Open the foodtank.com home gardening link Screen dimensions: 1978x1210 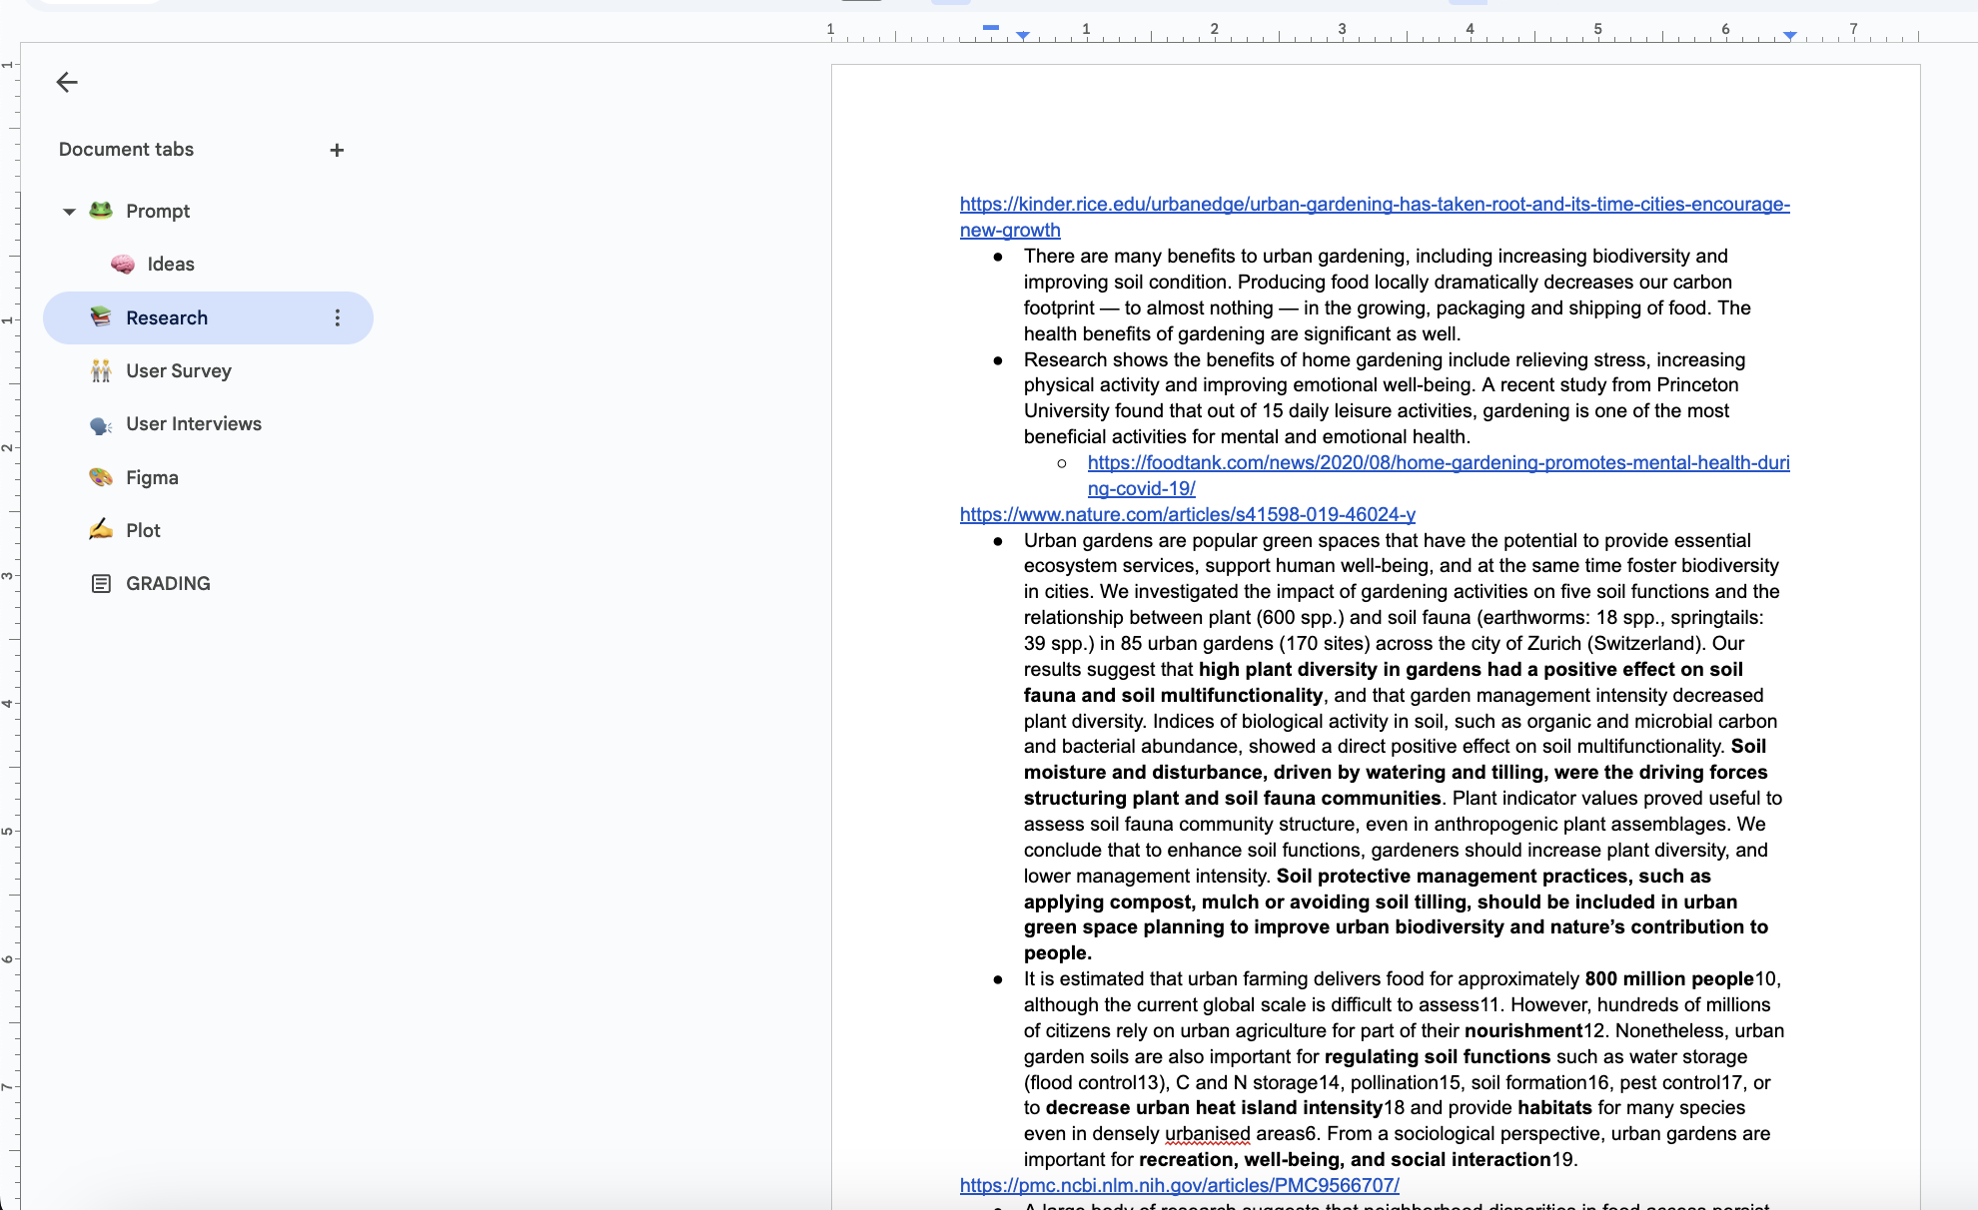pyautogui.click(x=1438, y=462)
